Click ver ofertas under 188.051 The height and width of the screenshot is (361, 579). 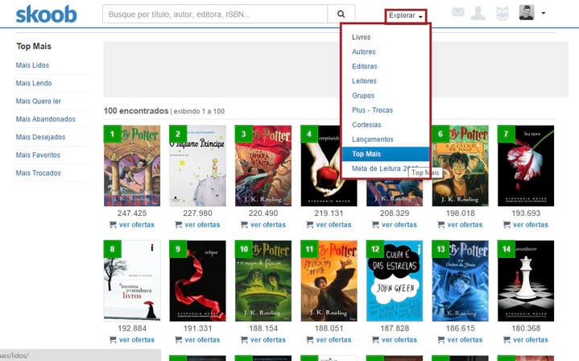329,339
